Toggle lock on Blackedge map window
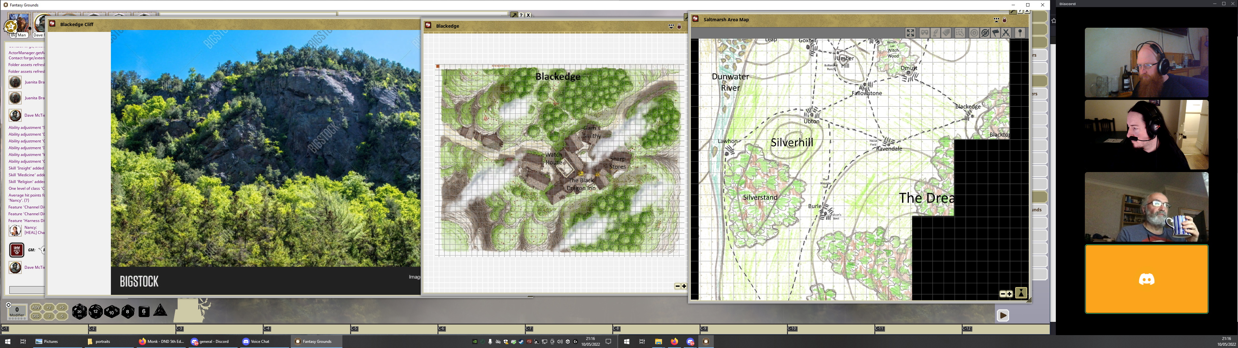 point(679,26)
